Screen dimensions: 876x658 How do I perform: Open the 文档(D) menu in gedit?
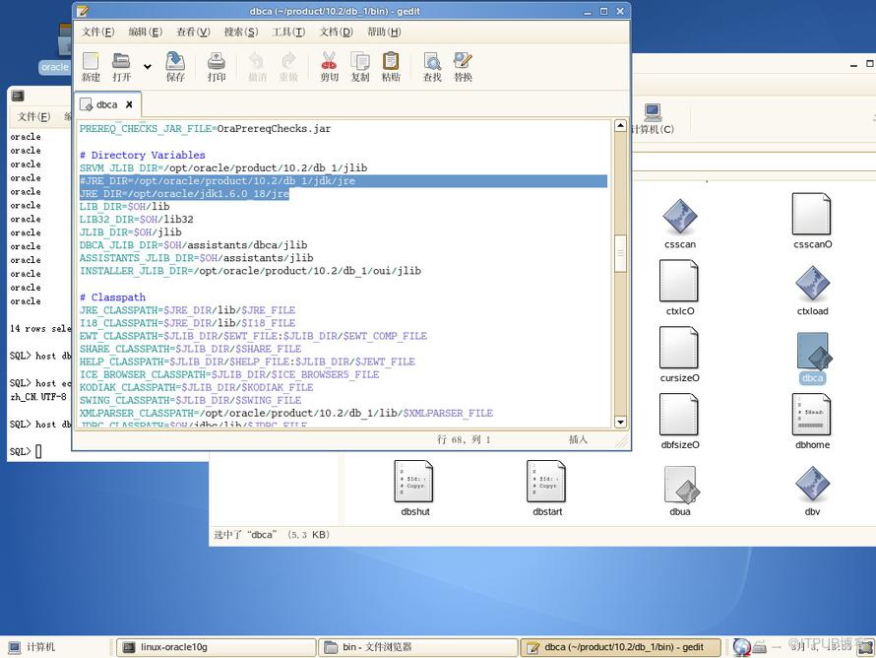coord(337,32)
